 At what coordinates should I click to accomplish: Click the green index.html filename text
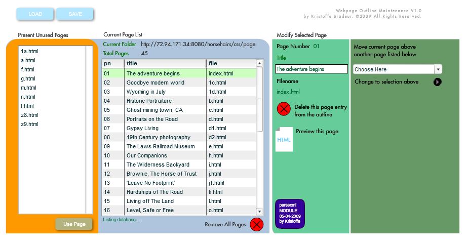[288, 92]
